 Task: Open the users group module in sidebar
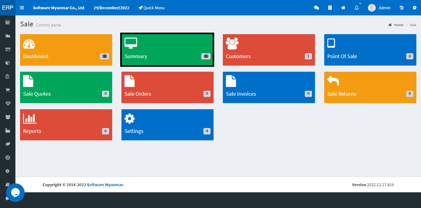pyautogui.click(x=8, y=117)
